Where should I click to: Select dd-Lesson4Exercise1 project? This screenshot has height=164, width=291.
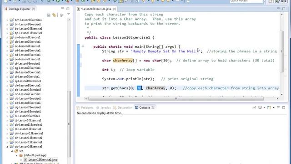tap(27, 98)
